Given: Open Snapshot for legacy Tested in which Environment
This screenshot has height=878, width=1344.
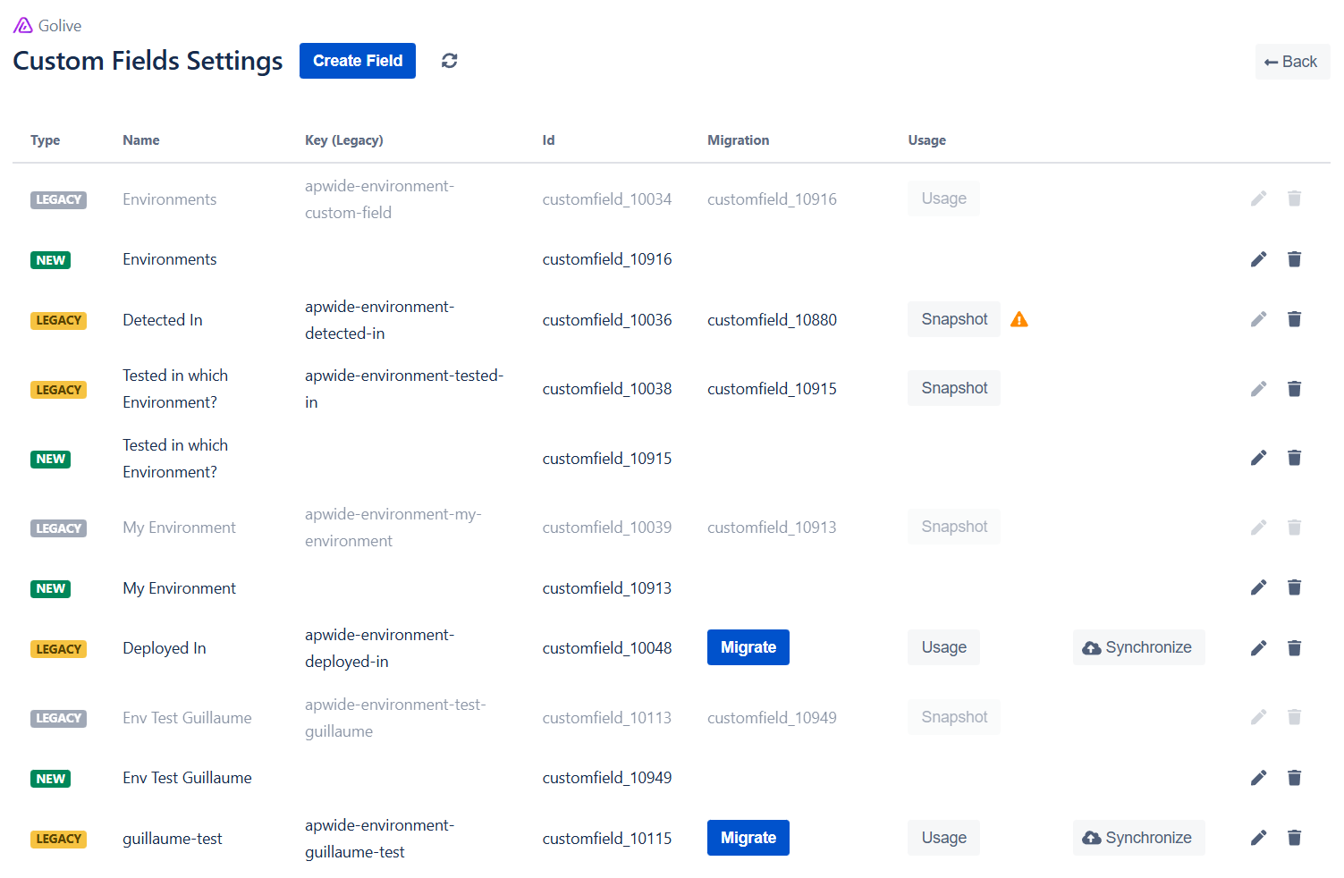Looking at the screenshot, I should (953, 388).
